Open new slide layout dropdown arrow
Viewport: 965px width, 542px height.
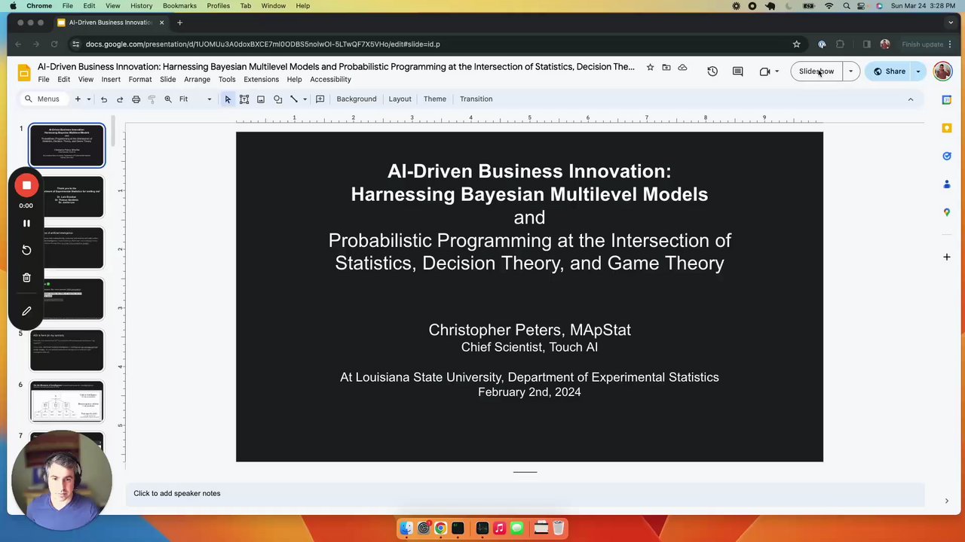[x=88, y=99]
